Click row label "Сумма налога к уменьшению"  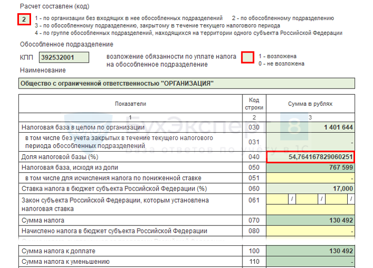(x=66, y=262)
